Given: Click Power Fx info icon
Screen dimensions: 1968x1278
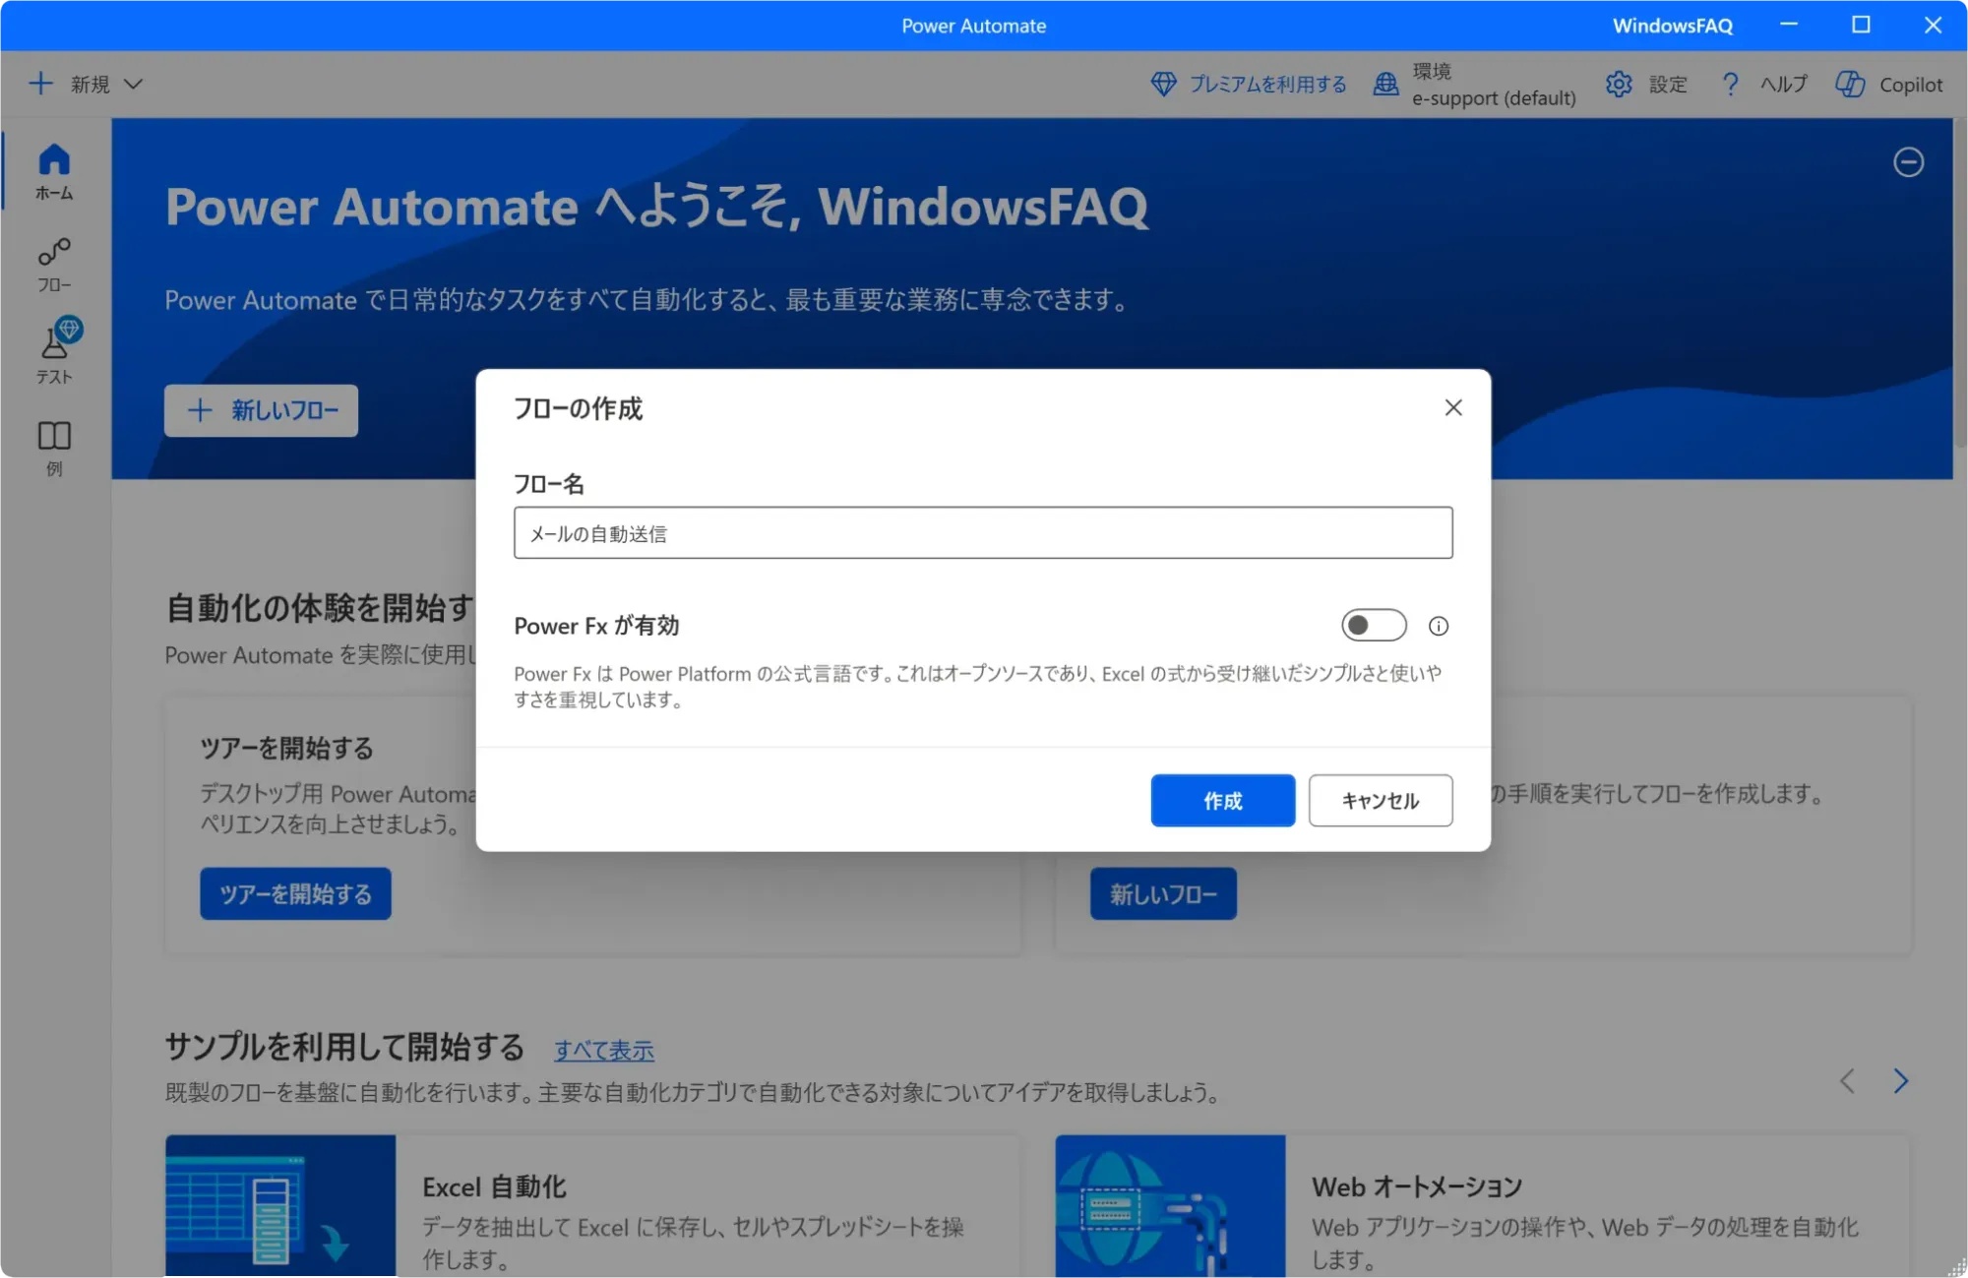Looking at the screenshot, I should 1439,626.
